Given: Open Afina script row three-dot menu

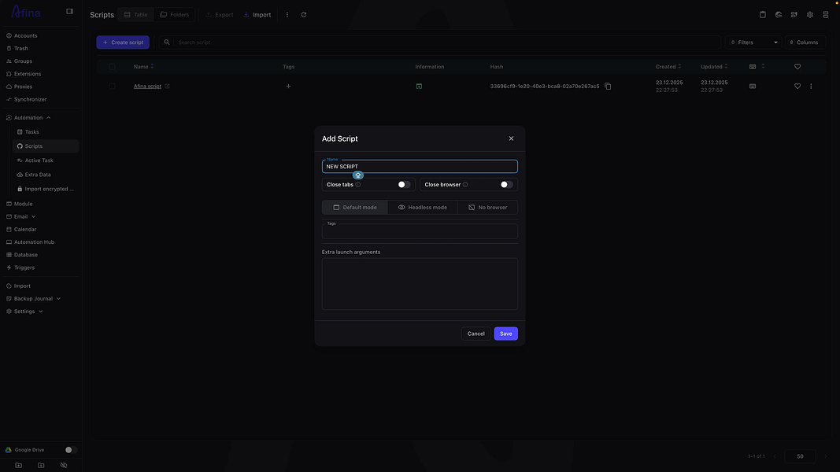Looking at the screenshot, I should pos(811,87).
